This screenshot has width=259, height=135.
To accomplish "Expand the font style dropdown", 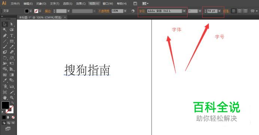I will [x=200, y=11].
